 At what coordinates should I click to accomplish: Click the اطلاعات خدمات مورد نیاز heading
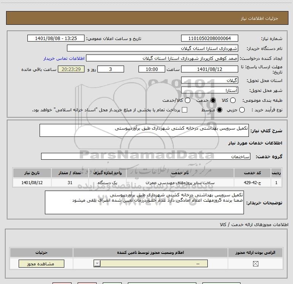[x=255, y=143]
